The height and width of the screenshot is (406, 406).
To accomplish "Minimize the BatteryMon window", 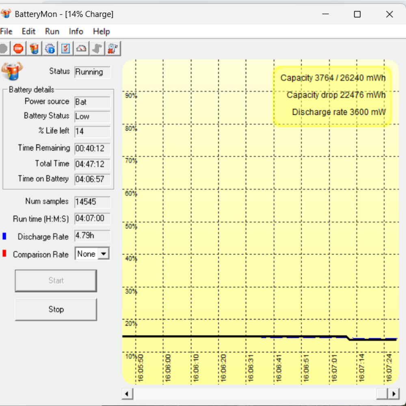I will [326, 14].
